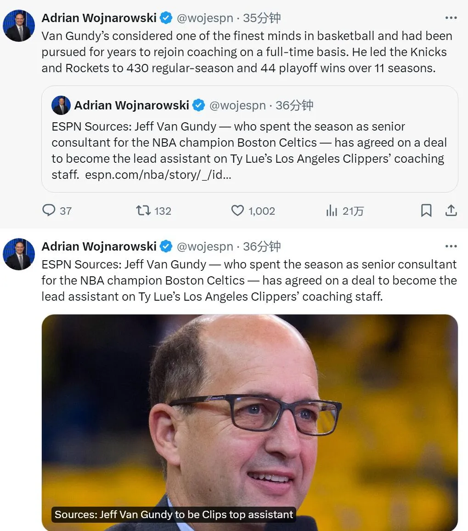Click the small avatar inside the quoted tweet
The image size is (468, 531).
(61, 105)
